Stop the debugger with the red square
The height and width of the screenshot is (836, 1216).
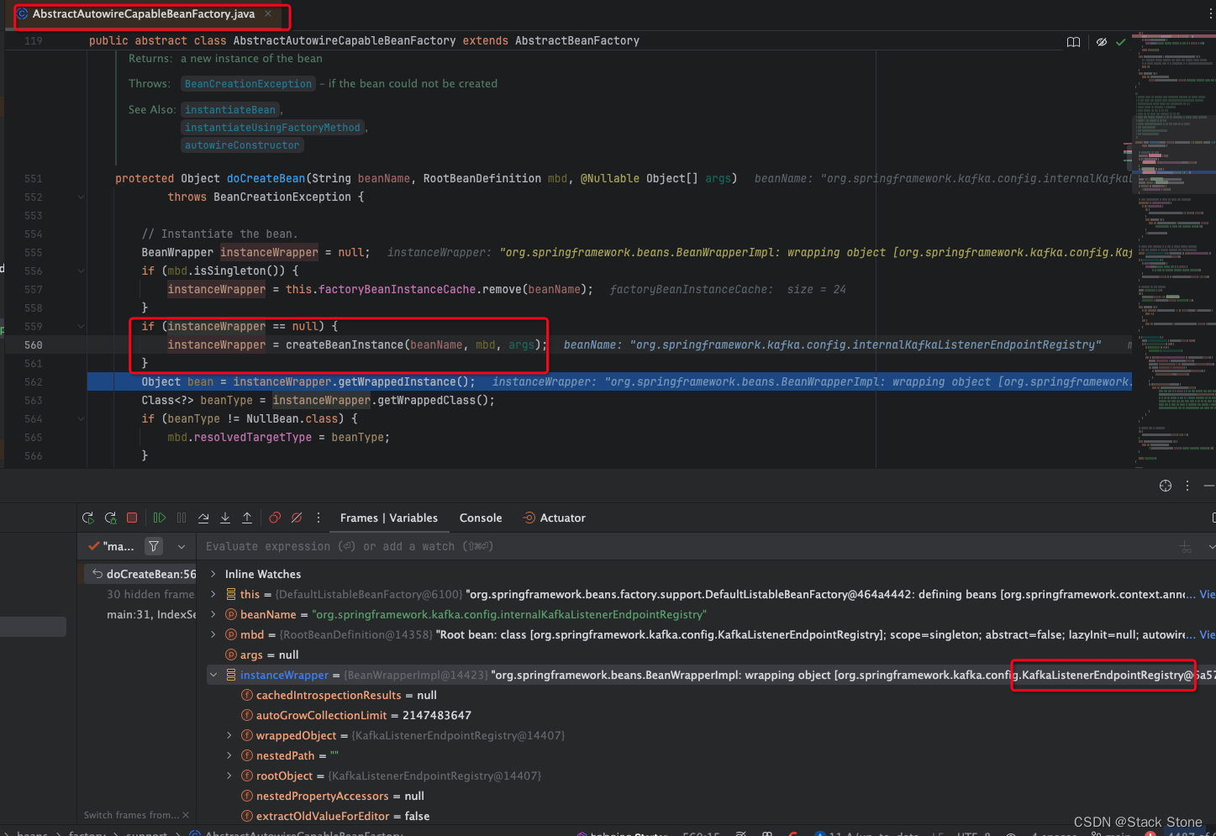(132, 518)
